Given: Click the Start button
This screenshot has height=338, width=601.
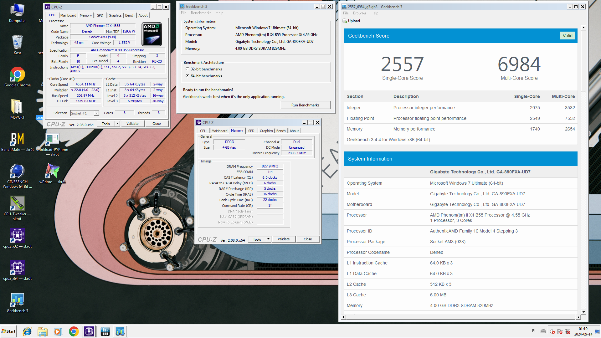Looking at the screenshot, I should (x=8, y=331).
